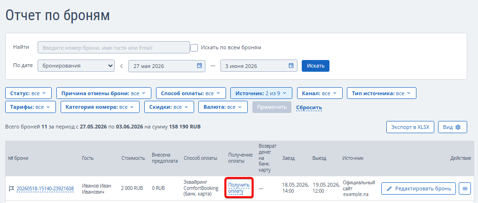
Task: Click gear icon on the Вид button
Action: pos(458,128)
